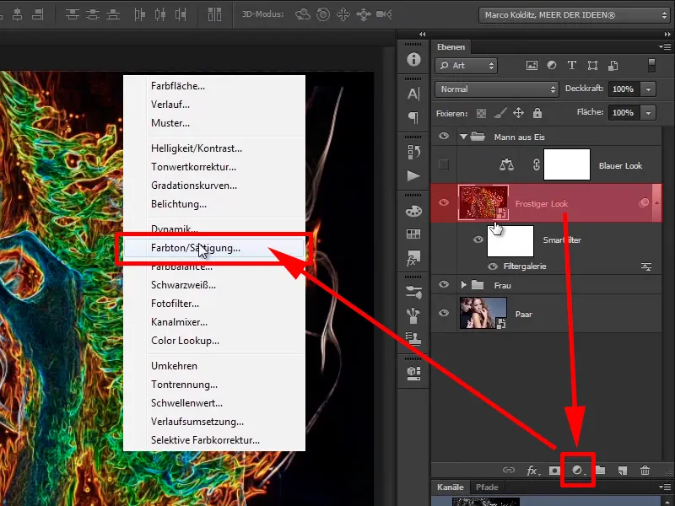
Task: Lock layer position in Fixieren row
Action: (518, 113)
